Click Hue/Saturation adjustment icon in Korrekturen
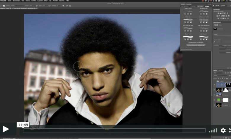This screenshot has height=139, width=231. (217, 16)
